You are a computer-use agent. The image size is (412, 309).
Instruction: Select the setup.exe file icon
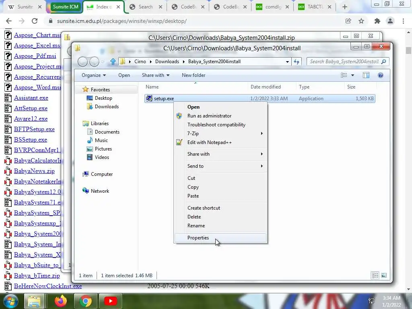click(149, 98)
